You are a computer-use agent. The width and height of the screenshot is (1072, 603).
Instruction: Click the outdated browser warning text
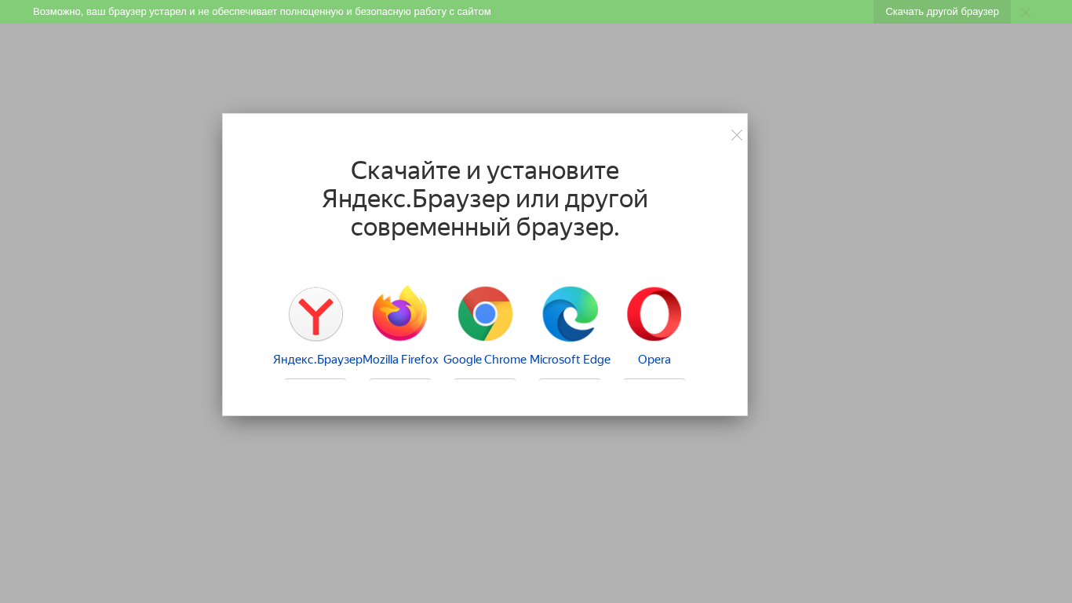coord(262,12)
